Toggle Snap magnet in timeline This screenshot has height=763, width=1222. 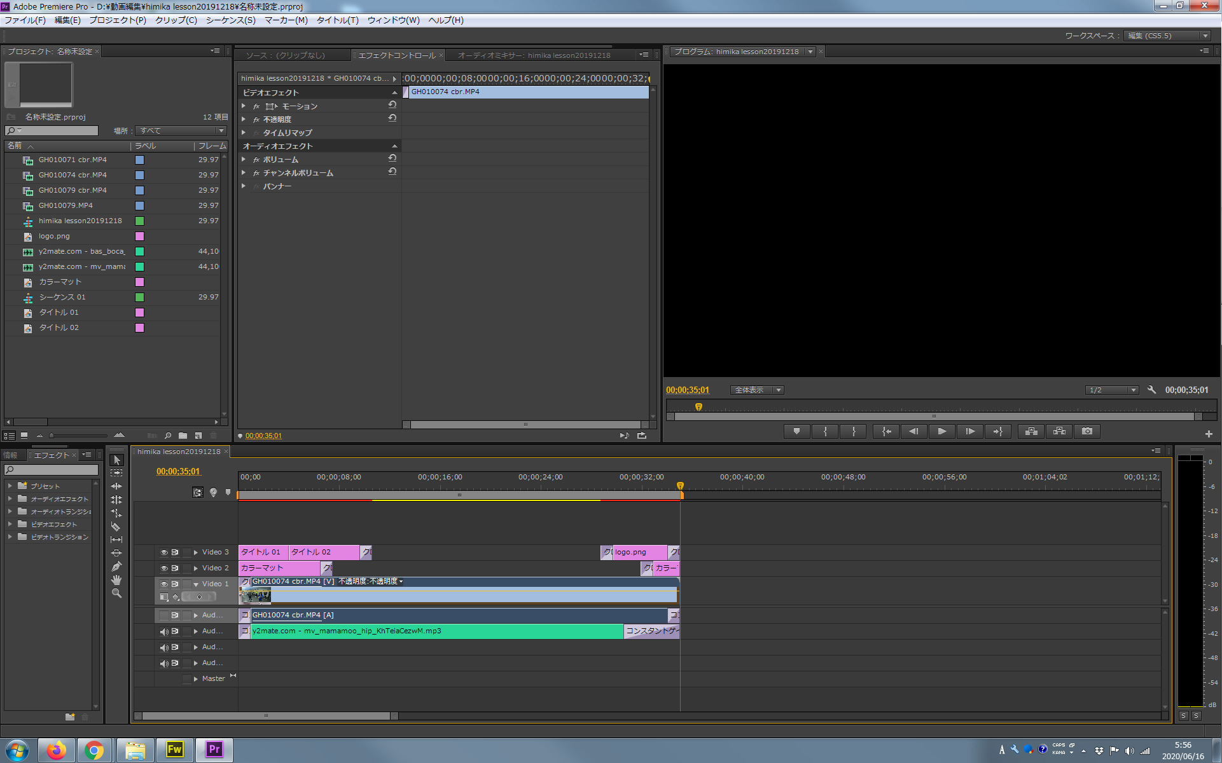tap(198, 492)
